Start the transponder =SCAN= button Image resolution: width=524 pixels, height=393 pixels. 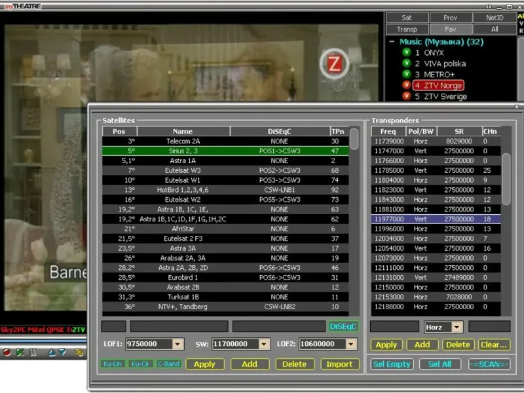(489, 364)
